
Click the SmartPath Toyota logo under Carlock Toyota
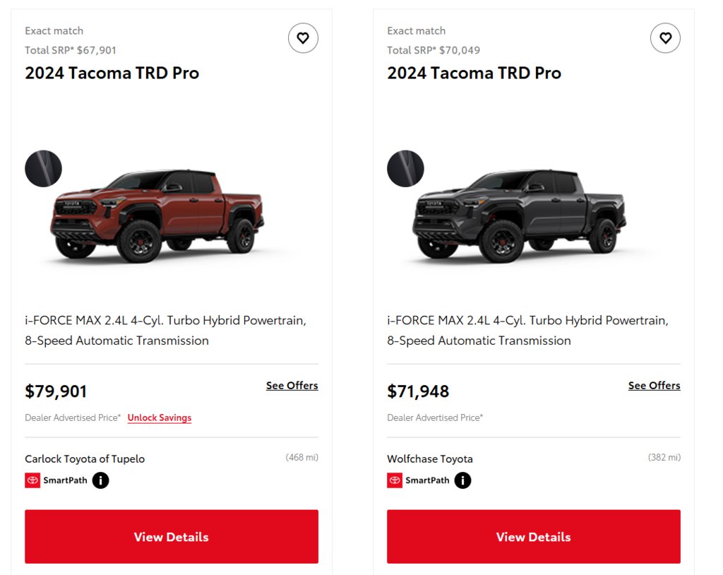(x=32, y=480)
